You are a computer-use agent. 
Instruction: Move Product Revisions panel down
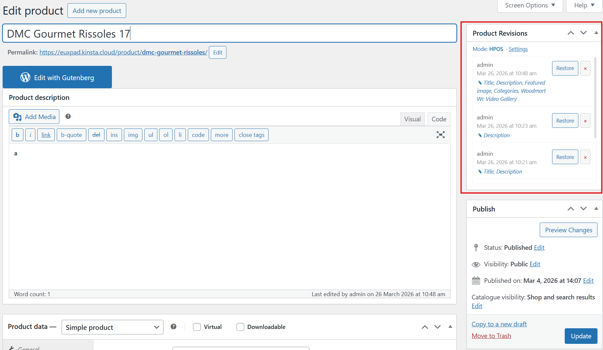(x=583, y=33)
